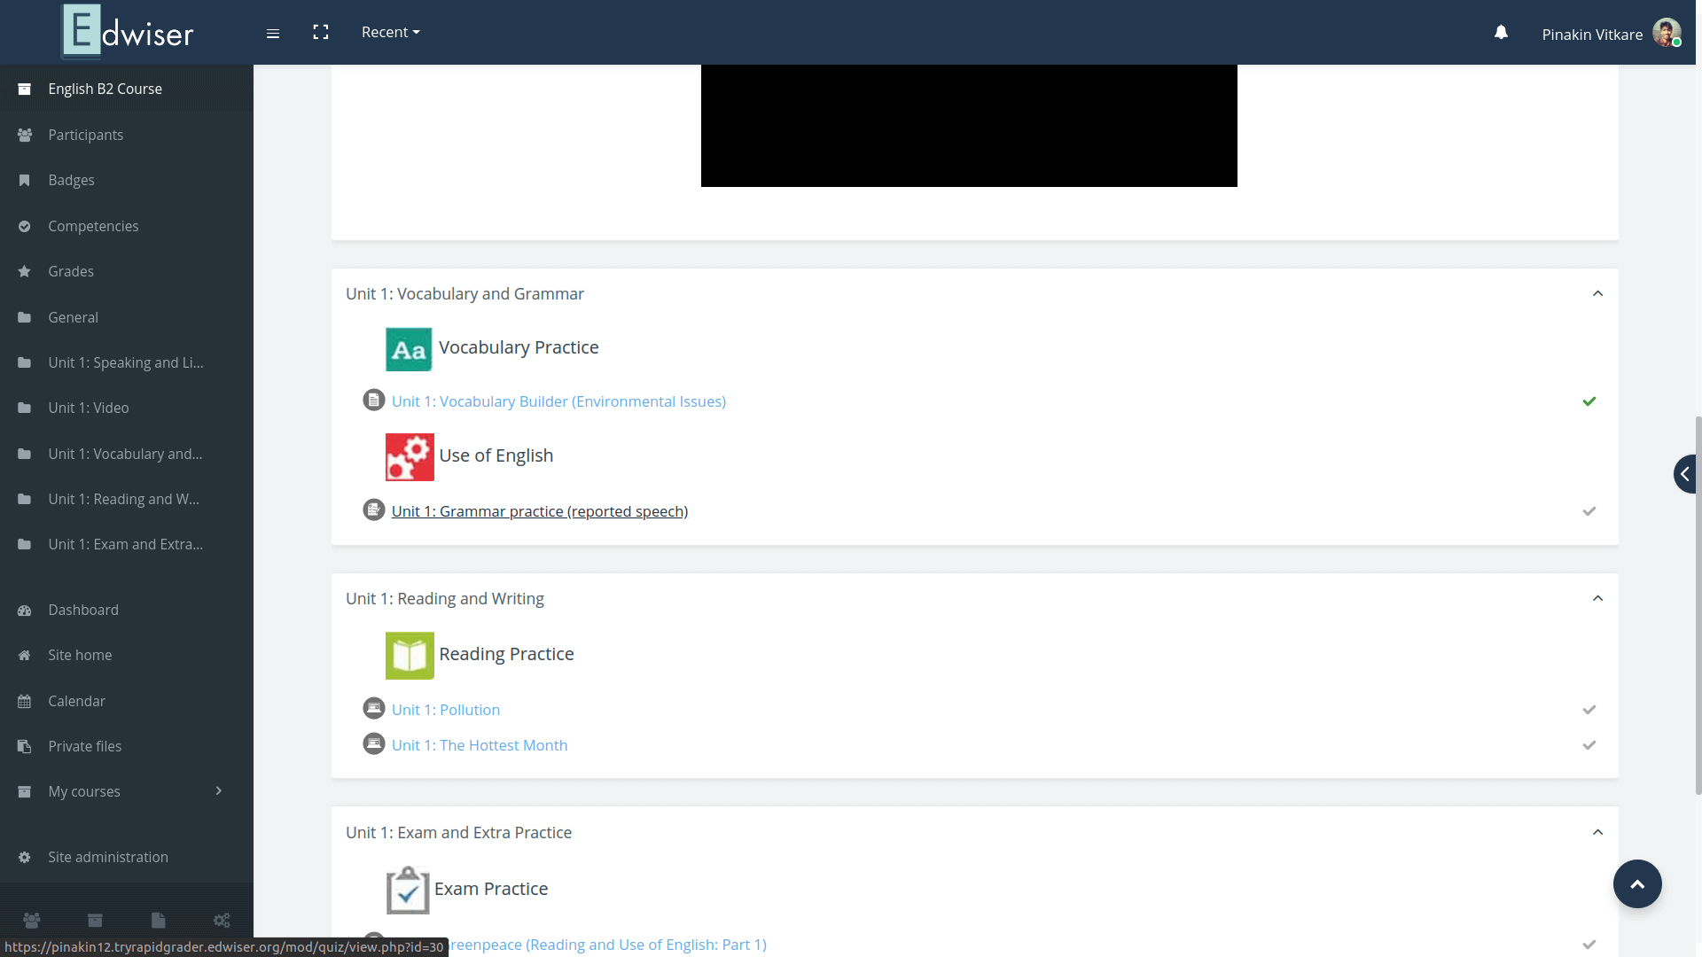Click the Edwiser logo
This screenshot has width=1702, height=957.
tap(128, 32)
